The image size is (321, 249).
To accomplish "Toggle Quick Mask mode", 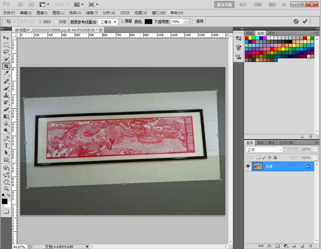I will (x=6, y=212).
